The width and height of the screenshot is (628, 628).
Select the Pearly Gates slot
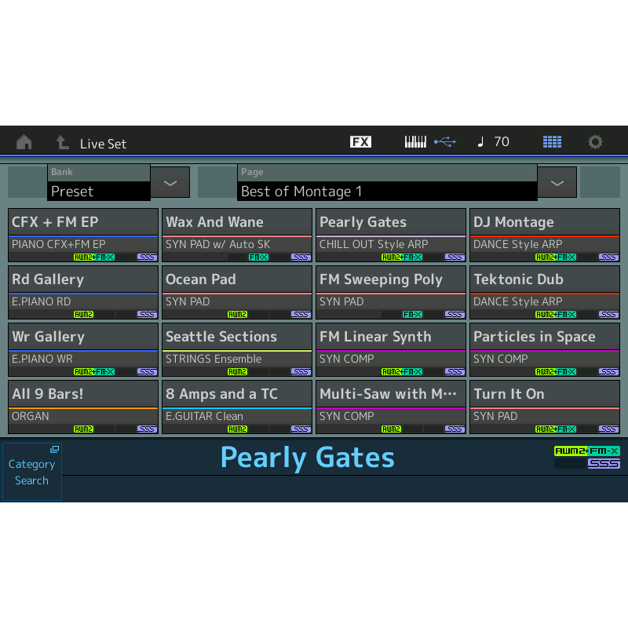pyautogui.click(x=391, y=235)
